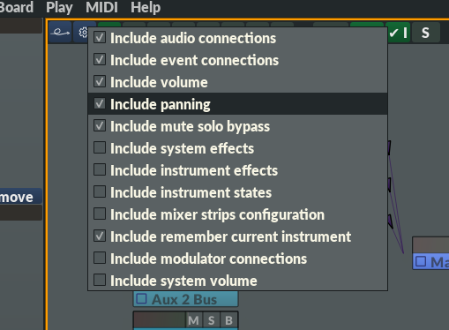Bypass Aux 2 Bus with B button

pos(228,320)
